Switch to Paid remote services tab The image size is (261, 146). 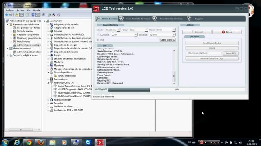(x=171, y=19)
